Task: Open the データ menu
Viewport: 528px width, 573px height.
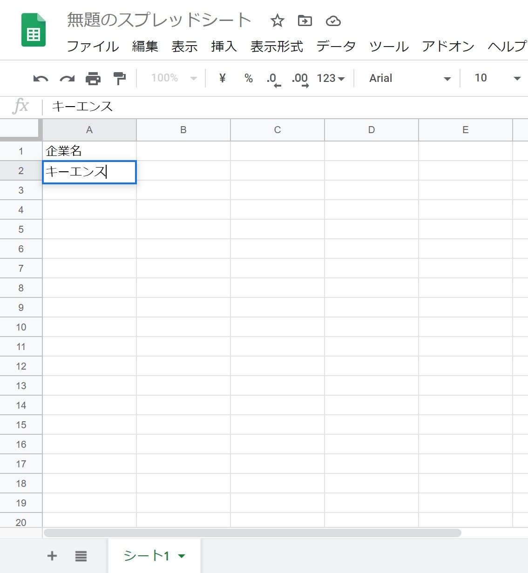Action: (336, 47)
